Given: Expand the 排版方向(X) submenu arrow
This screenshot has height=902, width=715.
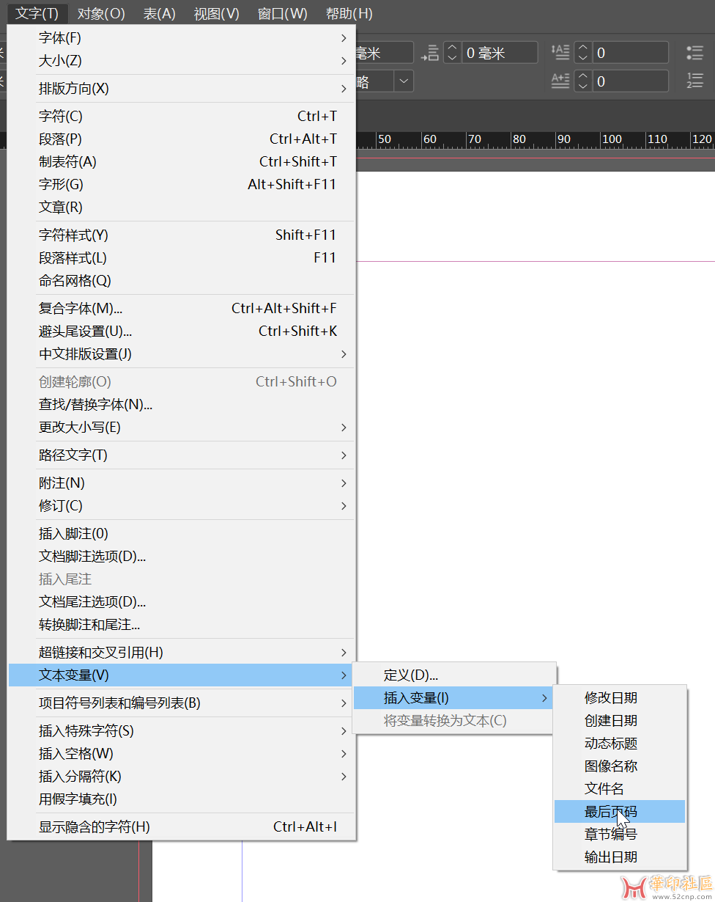Looking at the screenshot, I should (x=344, y=89).
